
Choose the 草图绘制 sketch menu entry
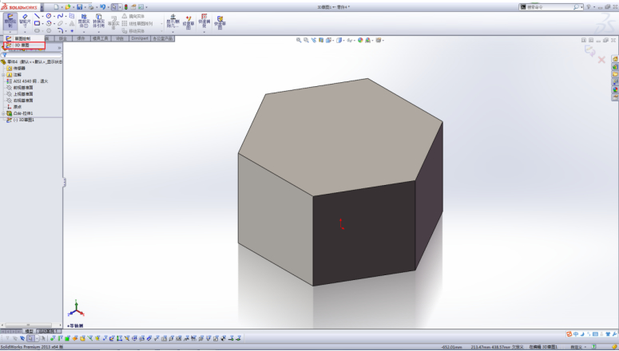24,38
